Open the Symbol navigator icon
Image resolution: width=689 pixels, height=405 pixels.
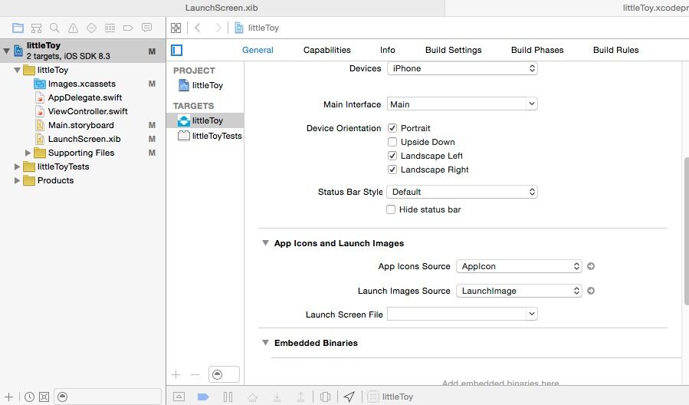tap(37, 28)
